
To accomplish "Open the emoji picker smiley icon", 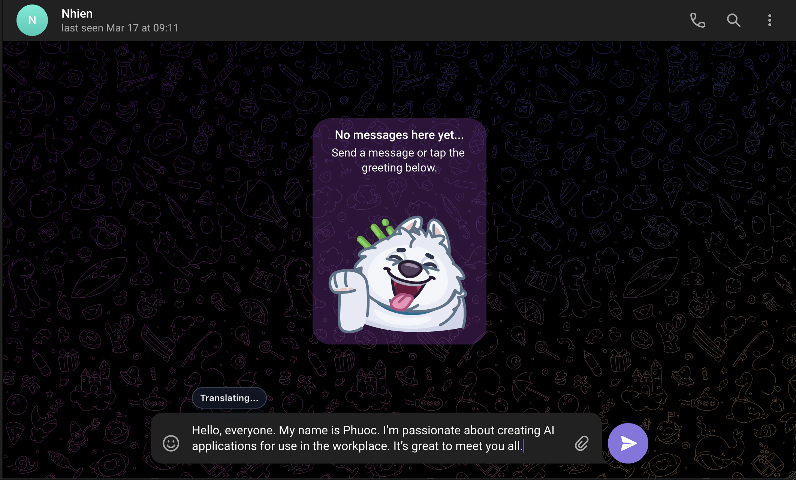I will click(x=171, y=443).
